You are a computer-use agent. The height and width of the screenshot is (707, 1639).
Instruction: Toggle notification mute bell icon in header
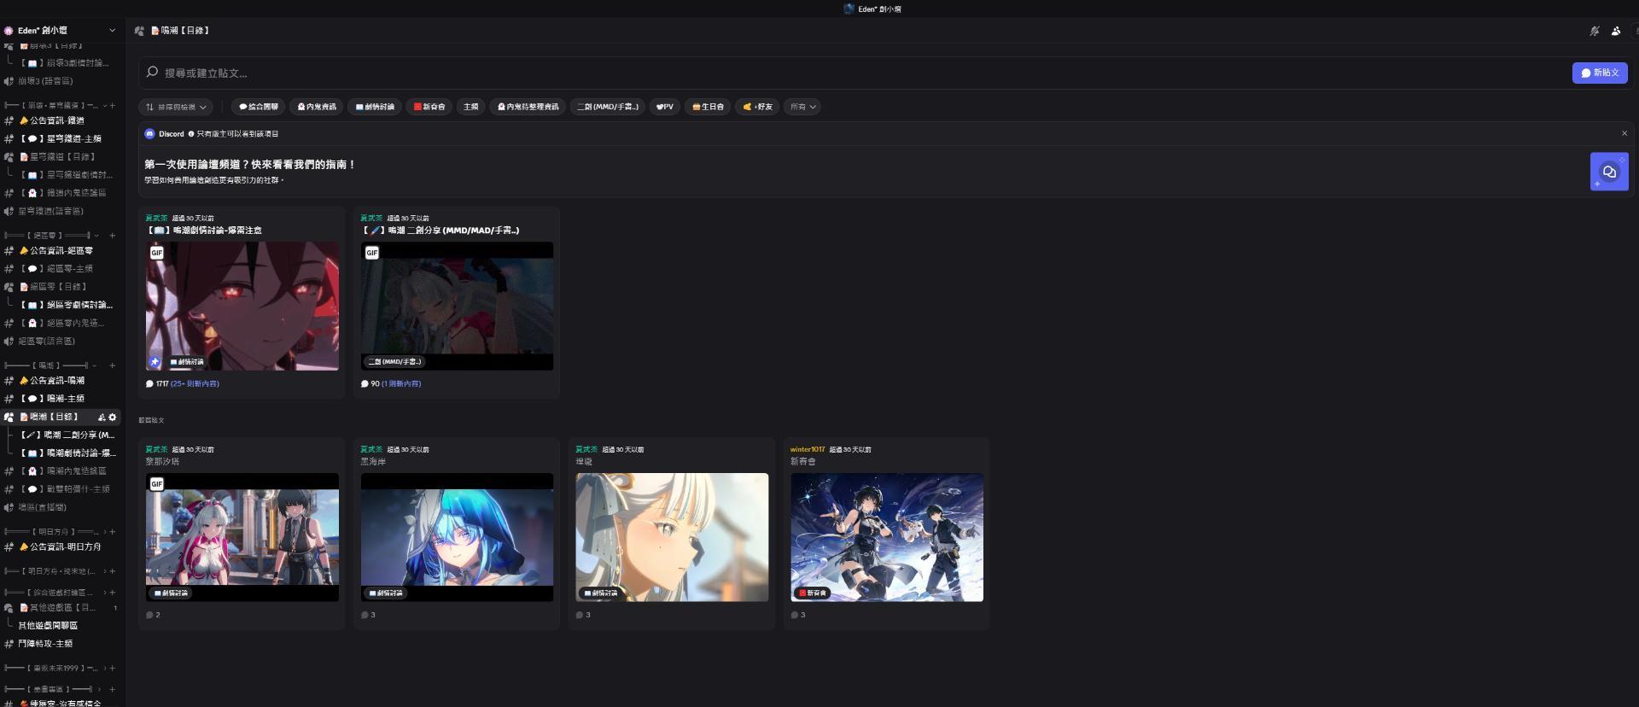point(1594,31)
